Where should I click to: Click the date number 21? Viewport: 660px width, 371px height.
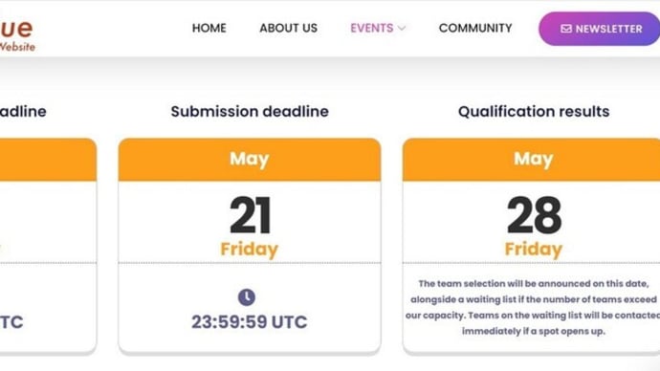coord(250,215)
